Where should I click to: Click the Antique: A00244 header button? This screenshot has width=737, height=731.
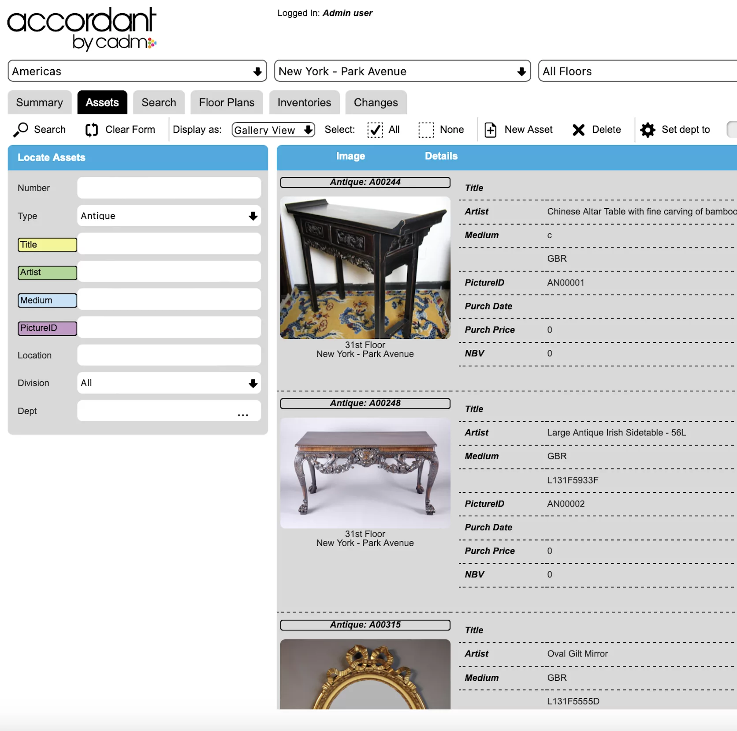(x=365, y=182)
